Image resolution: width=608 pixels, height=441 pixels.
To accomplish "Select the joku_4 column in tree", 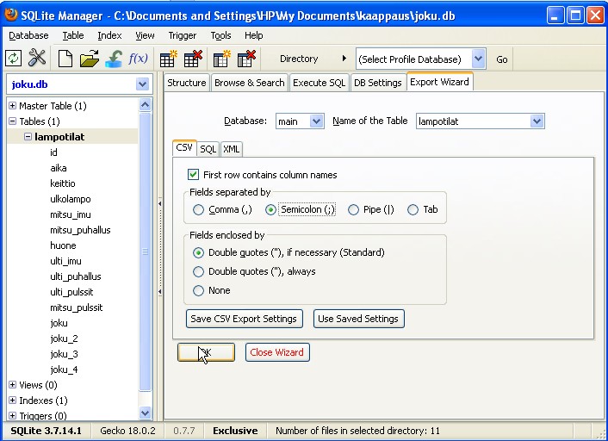I will tap(64, 370).
